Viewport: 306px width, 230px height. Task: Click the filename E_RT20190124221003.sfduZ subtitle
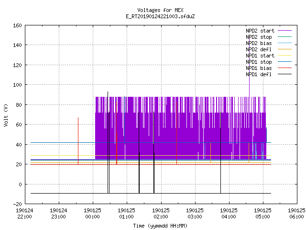160,16
